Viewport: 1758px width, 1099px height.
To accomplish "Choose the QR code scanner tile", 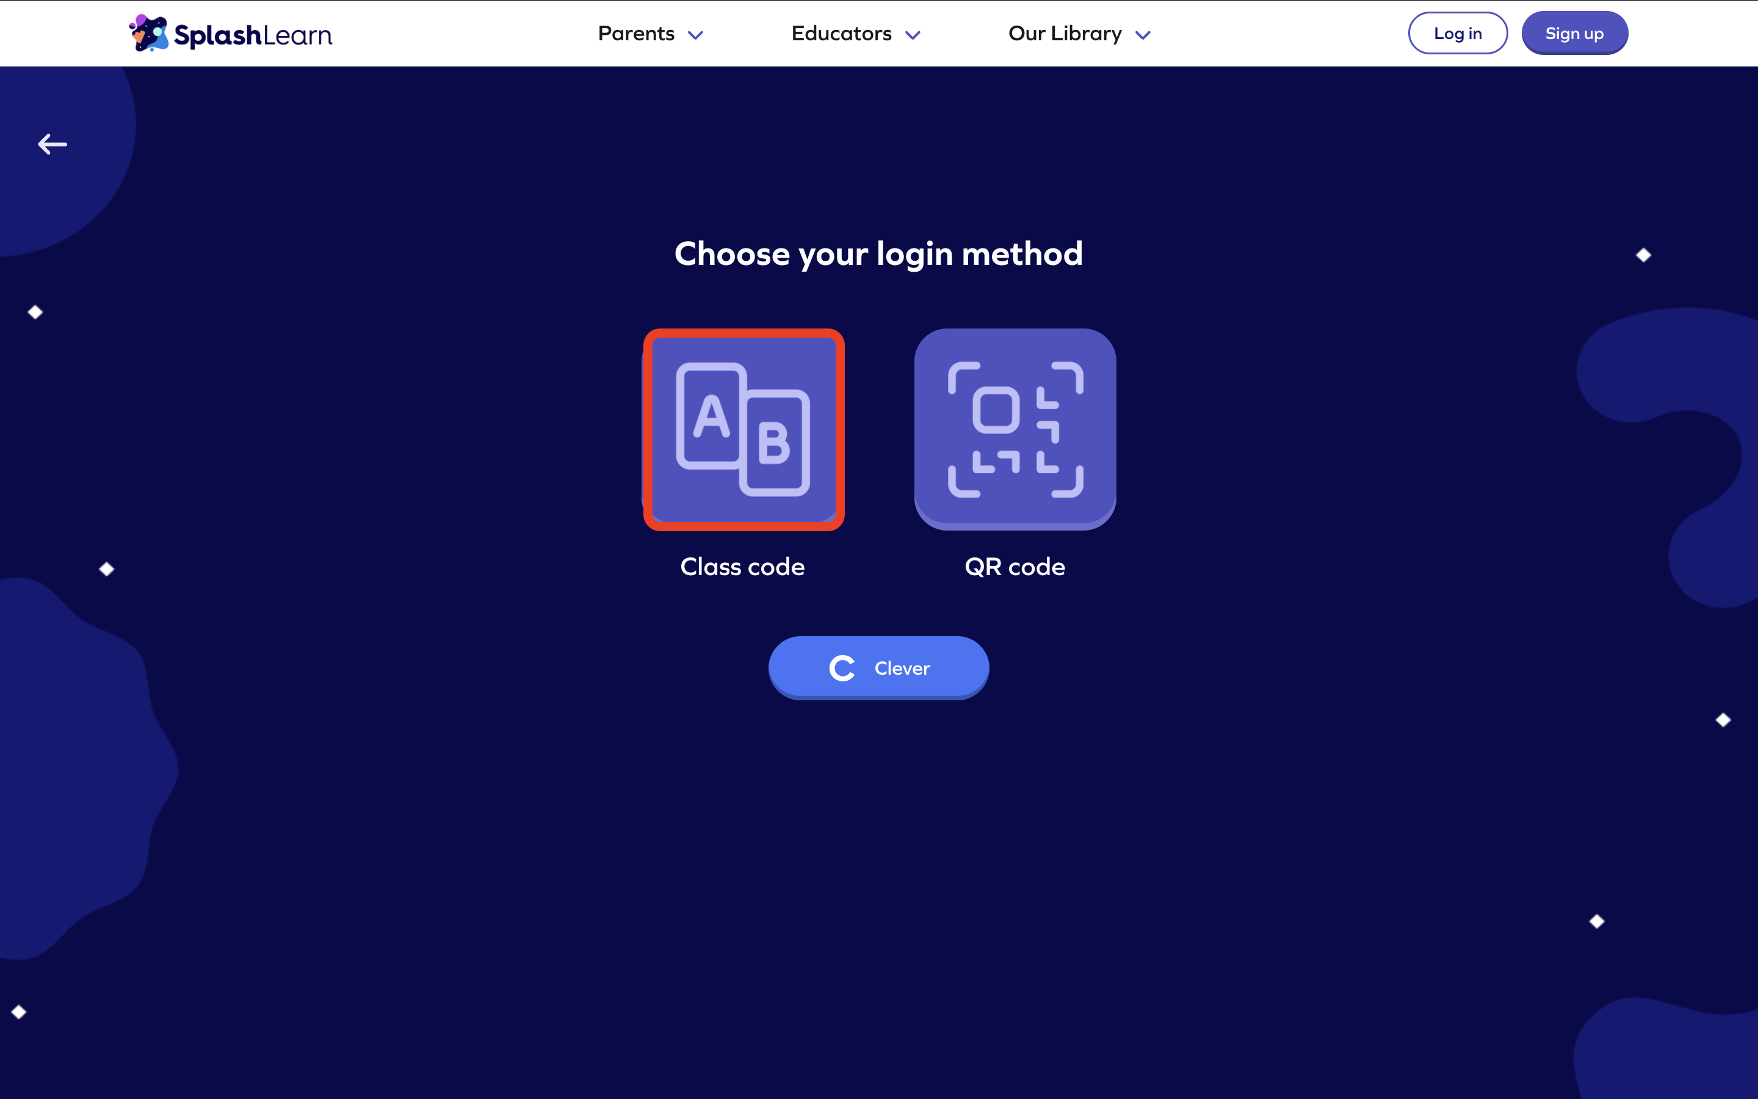I will click(1015, 430).
